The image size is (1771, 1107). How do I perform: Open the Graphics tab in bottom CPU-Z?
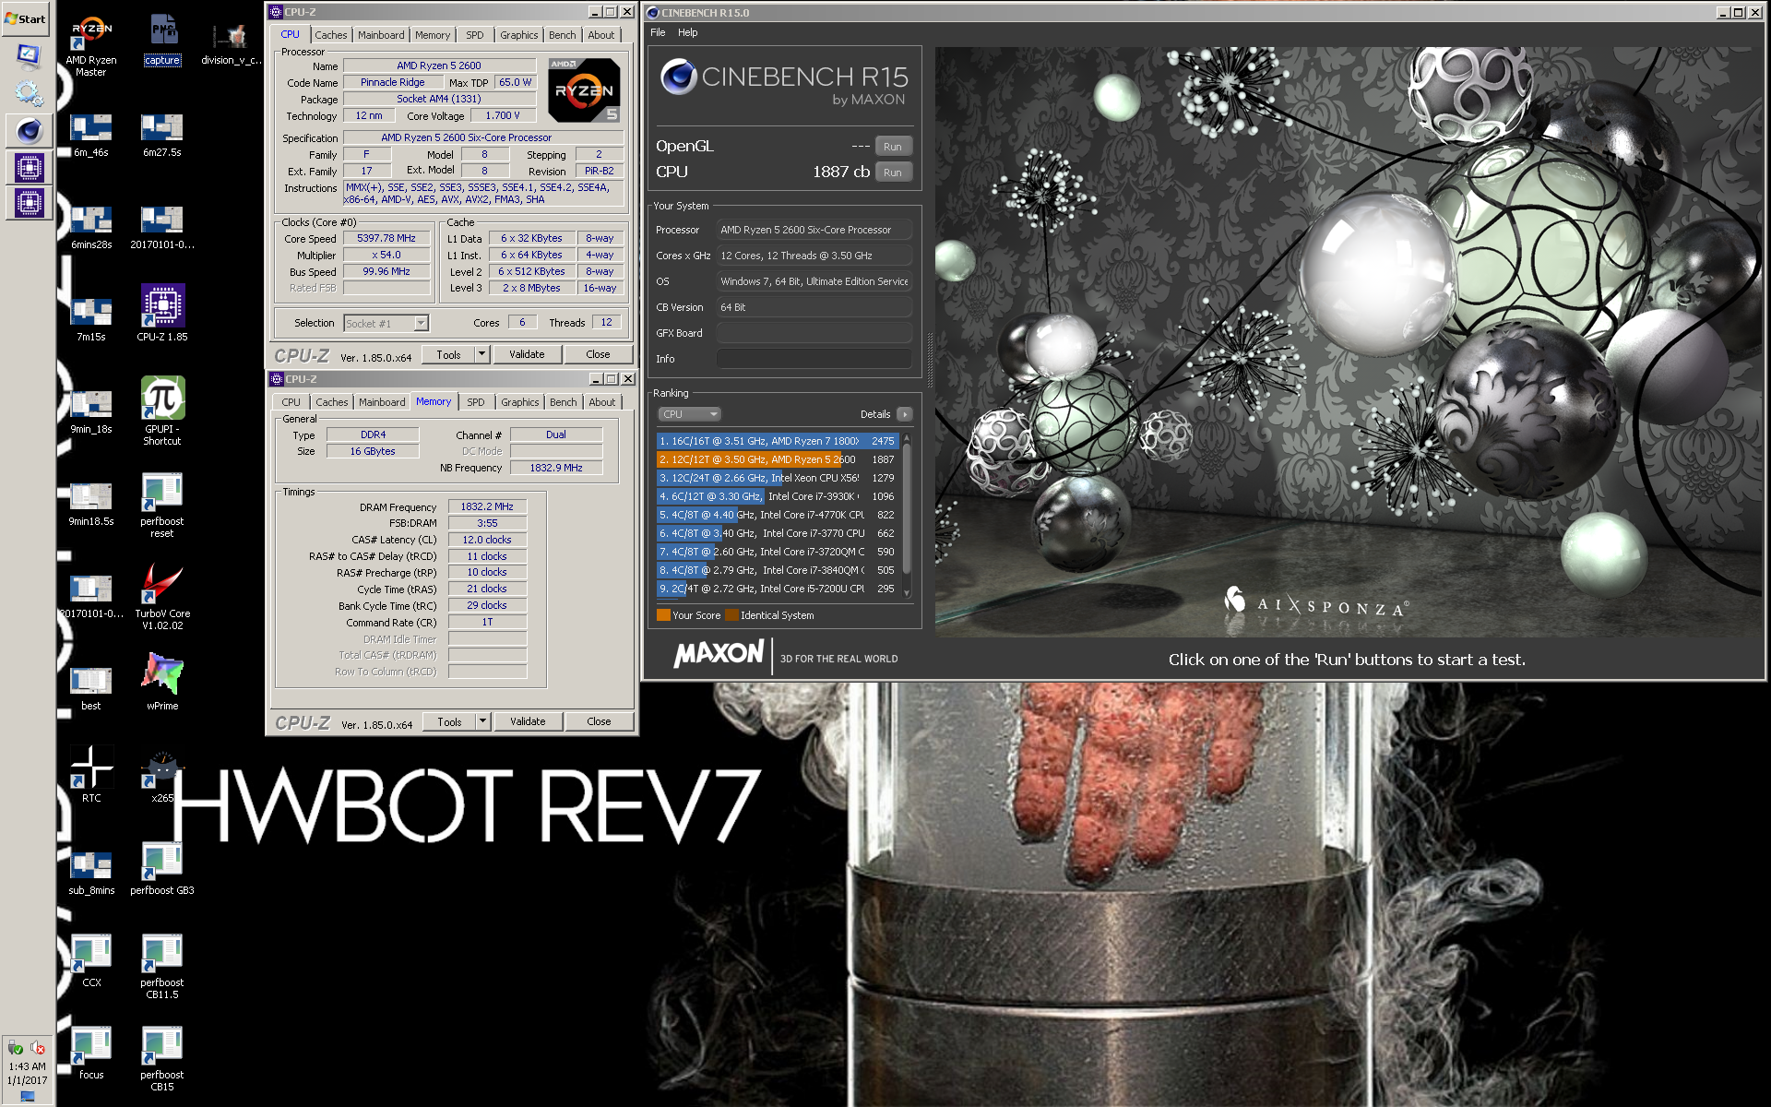tap(520, 402)
